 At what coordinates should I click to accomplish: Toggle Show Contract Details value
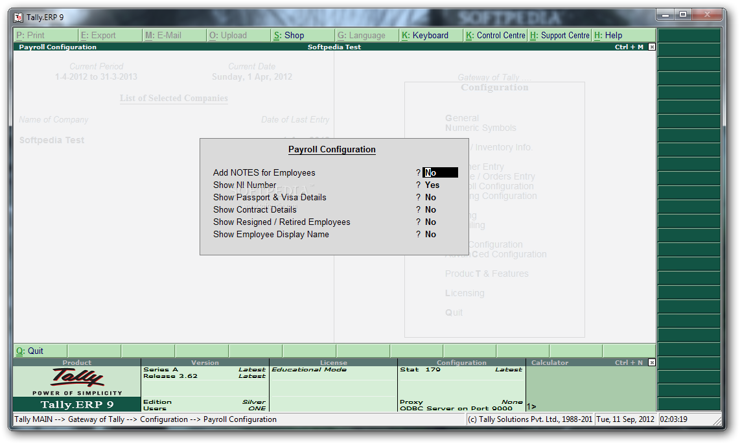click(430, 209)
